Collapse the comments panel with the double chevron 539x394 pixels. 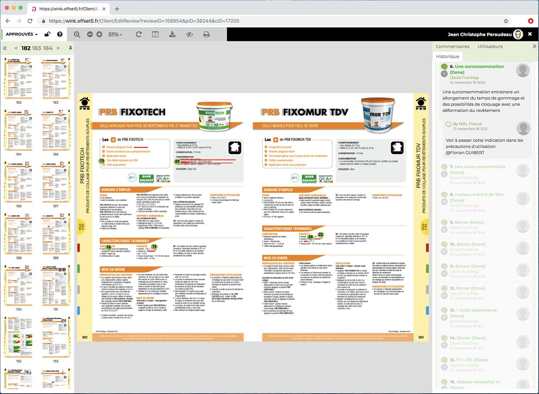(x=534, y=46)
